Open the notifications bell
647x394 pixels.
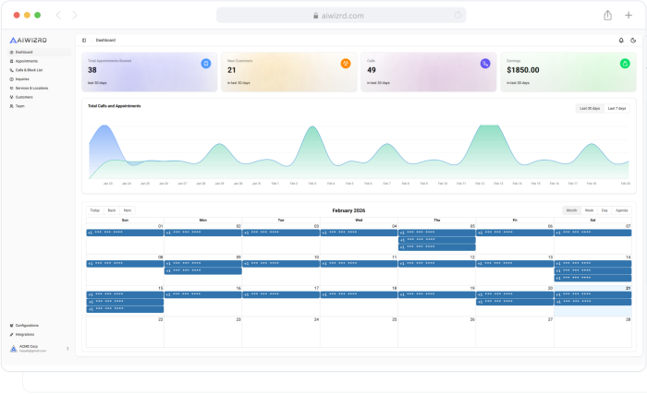[x=621, y=41]
